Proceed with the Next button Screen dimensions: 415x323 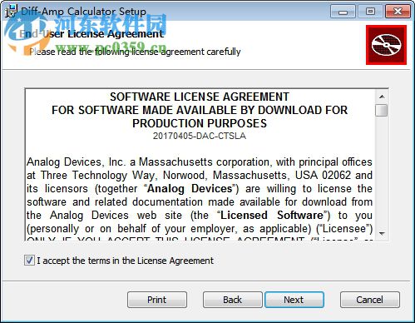coord(294,300)
